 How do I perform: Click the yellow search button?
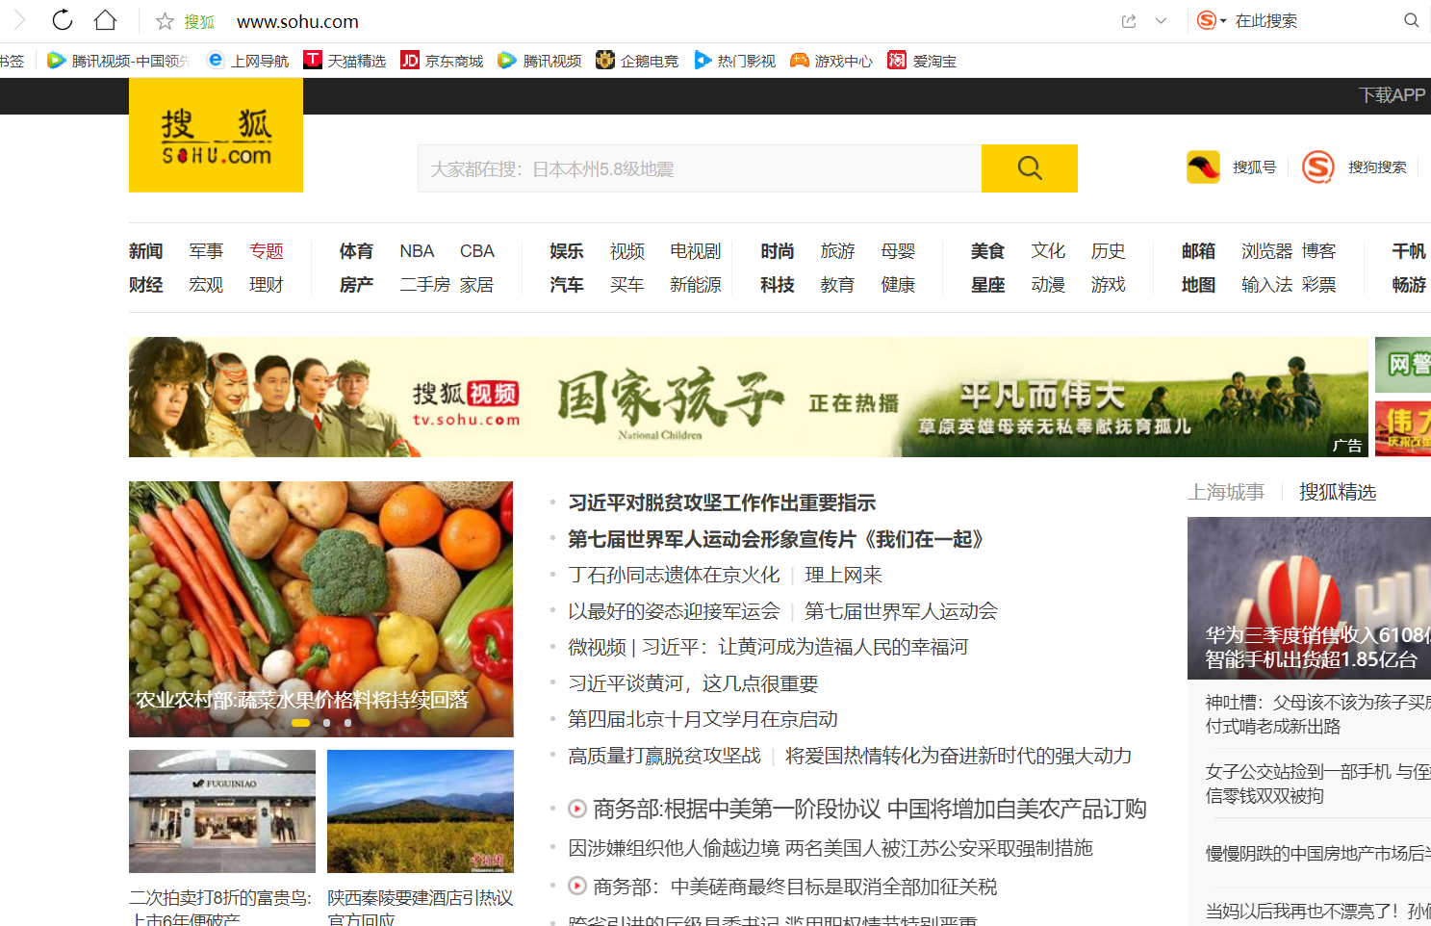tap(1030, 168)
